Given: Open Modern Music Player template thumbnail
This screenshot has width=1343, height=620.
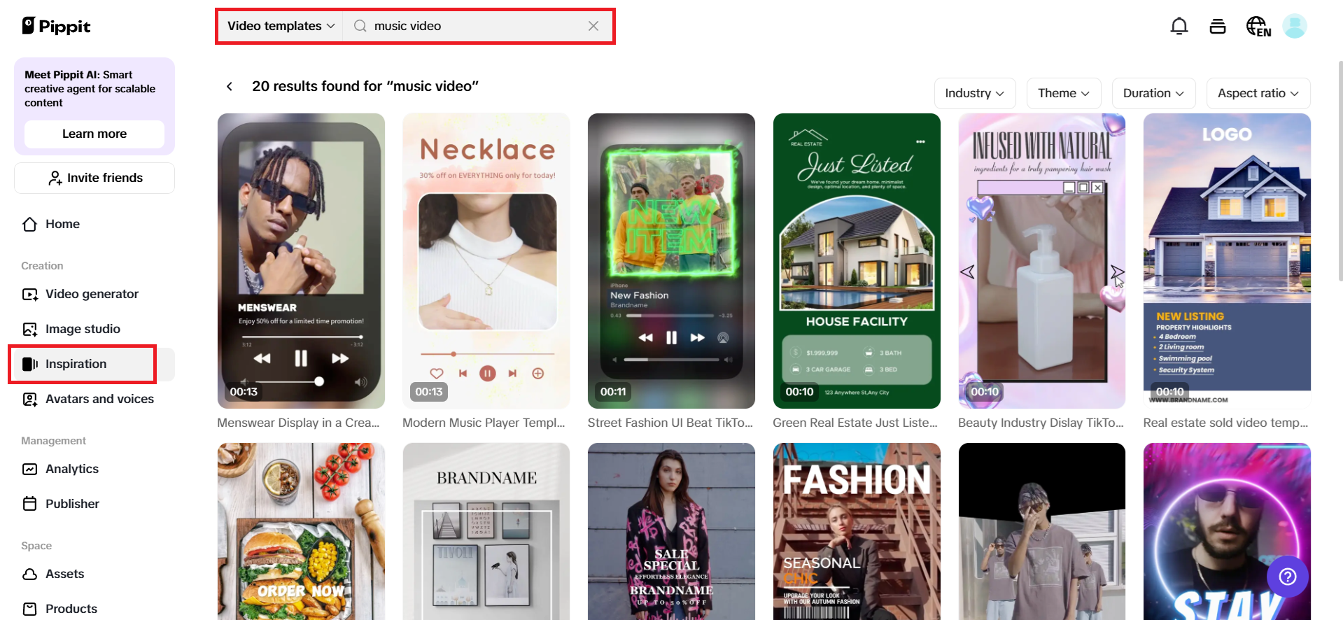Looking at the screenshot, I should point(486,261).
